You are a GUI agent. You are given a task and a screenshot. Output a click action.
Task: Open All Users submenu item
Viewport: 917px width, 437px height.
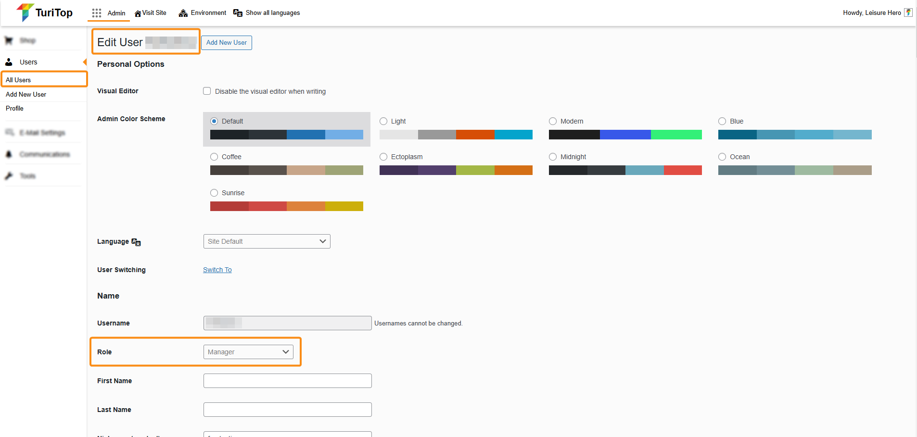point(18,80)
